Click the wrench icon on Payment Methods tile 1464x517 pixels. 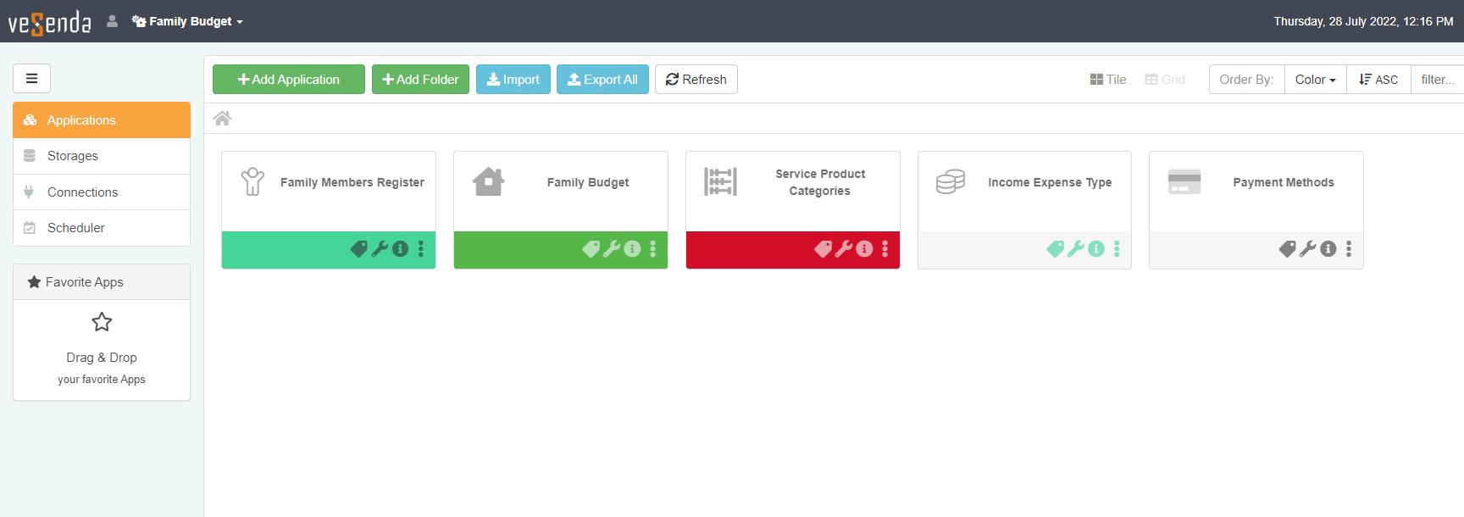[x=1307, y=249]
